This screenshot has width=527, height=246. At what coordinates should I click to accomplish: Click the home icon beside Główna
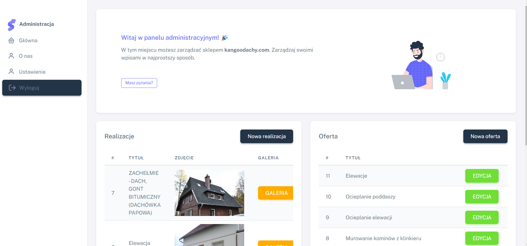[11, 40]
